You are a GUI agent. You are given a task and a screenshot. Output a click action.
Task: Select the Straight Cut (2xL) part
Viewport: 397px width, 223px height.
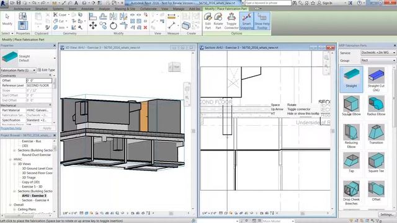[x=376, y=79]
